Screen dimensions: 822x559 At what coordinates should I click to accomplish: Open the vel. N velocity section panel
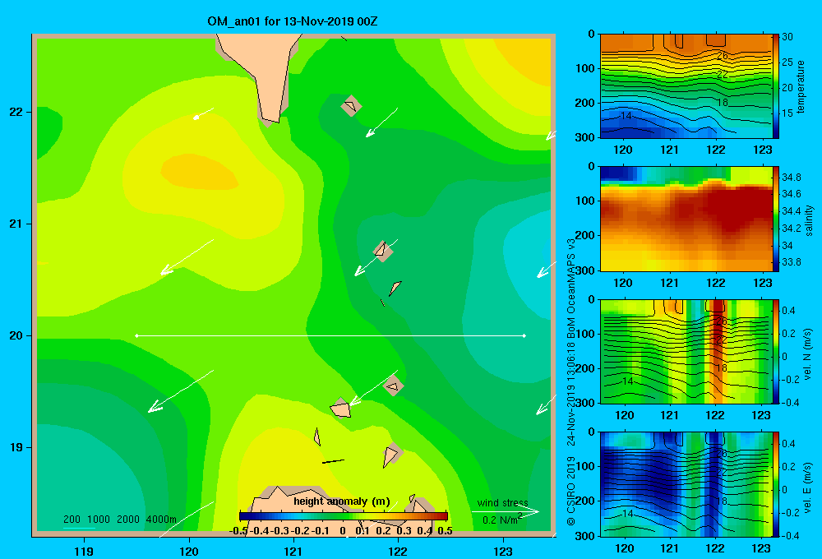[x=686, y=351]
